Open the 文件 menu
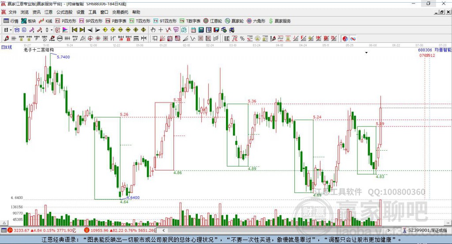This screenshot has height=244, width=452. coord(12,12)
